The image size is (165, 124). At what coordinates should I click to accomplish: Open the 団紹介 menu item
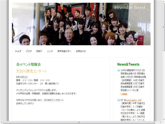[39, 51]
